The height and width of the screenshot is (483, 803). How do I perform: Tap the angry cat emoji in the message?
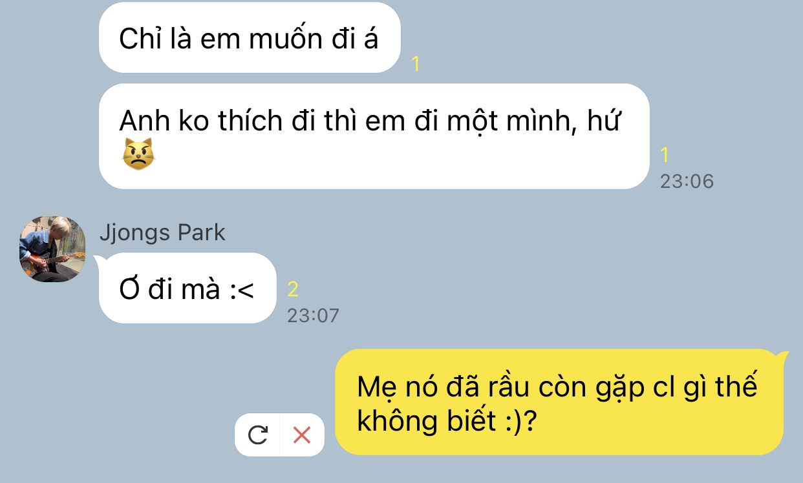point(138,154)
